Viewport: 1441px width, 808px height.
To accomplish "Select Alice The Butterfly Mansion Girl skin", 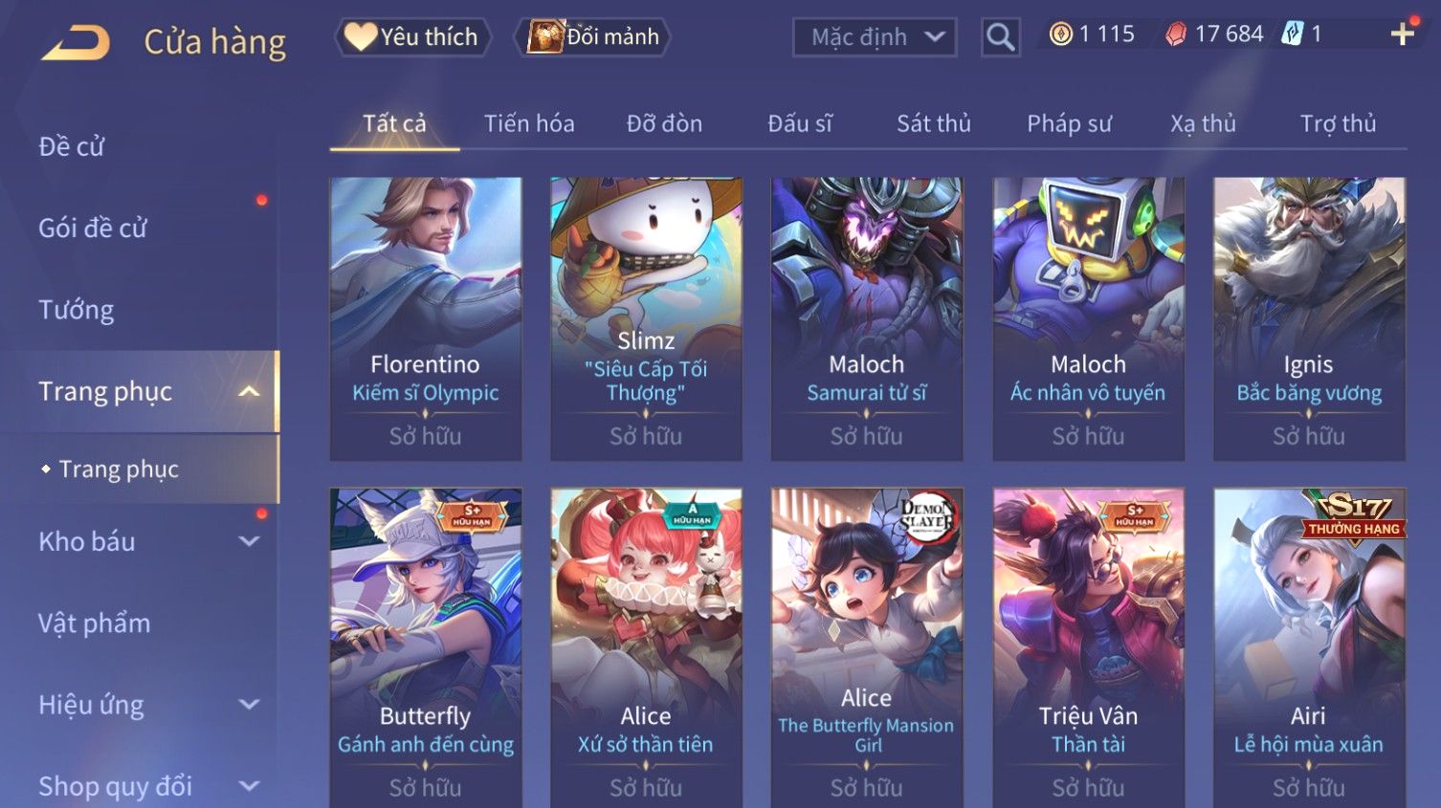I will tap(867, 647).
